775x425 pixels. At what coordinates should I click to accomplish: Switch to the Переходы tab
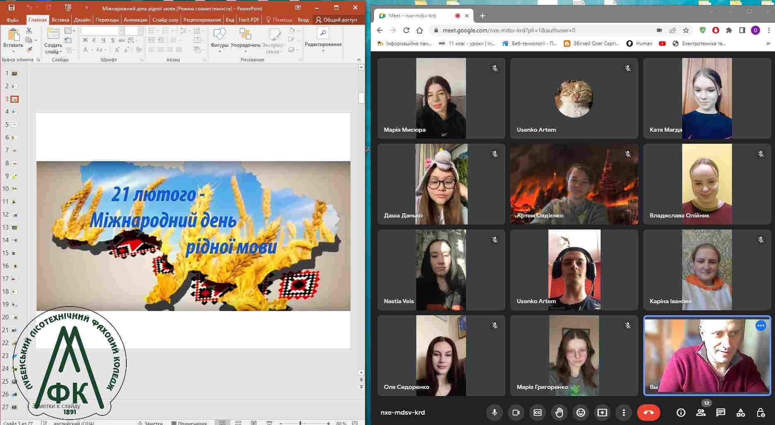107,20
